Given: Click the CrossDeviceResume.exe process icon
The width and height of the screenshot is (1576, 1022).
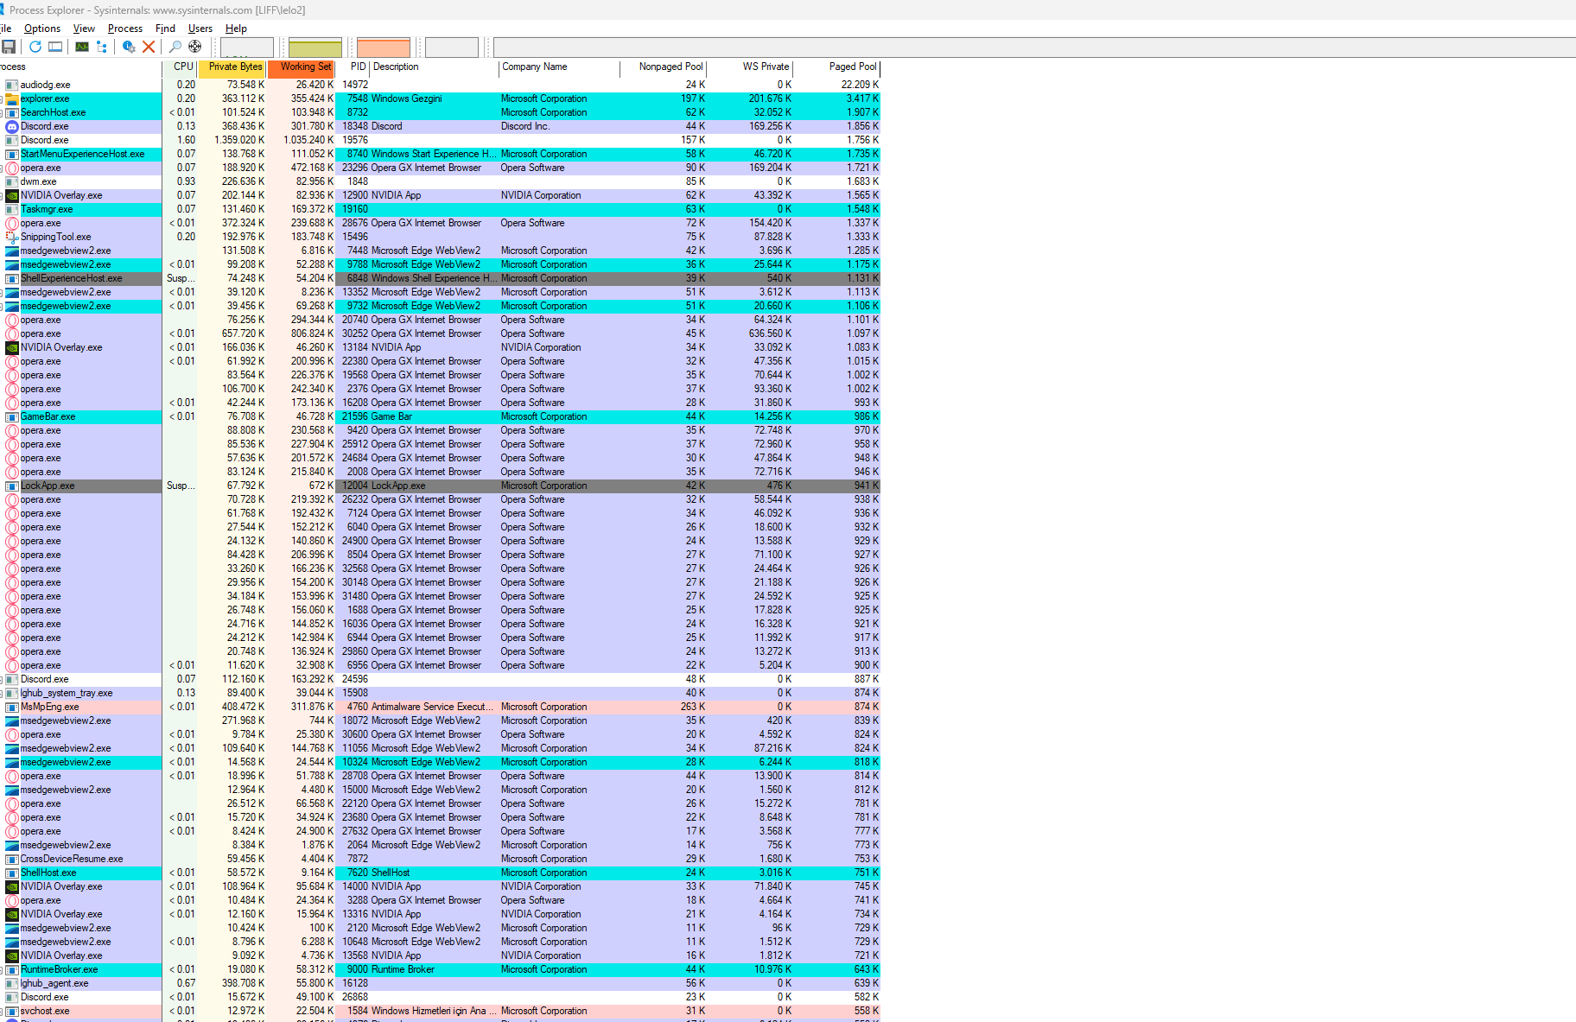Looking at the screenshot, I should click(x=12, y=859).
